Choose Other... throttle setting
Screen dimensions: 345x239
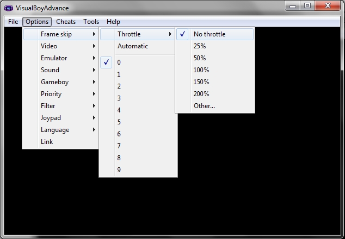(205, 106)
